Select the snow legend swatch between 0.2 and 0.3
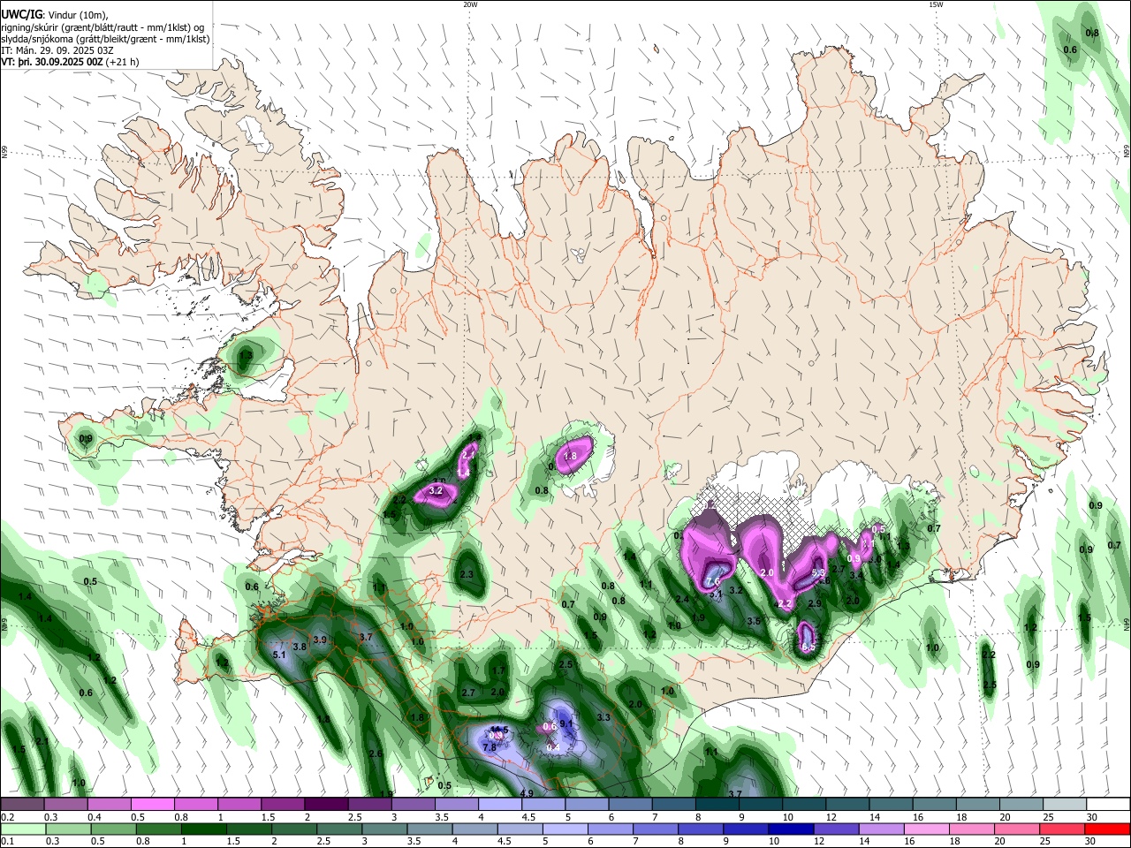 click(x=22, y=805)
